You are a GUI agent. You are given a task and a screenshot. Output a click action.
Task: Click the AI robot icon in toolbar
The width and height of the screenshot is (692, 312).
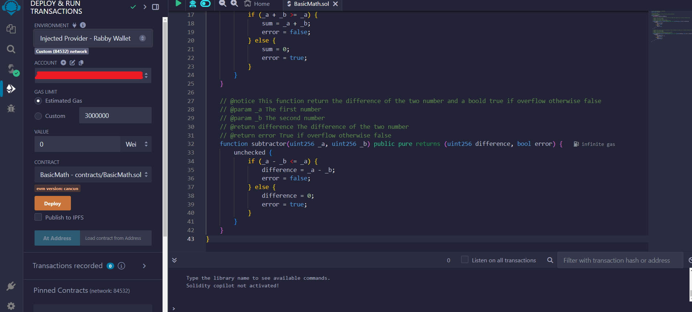pos(193,4)
